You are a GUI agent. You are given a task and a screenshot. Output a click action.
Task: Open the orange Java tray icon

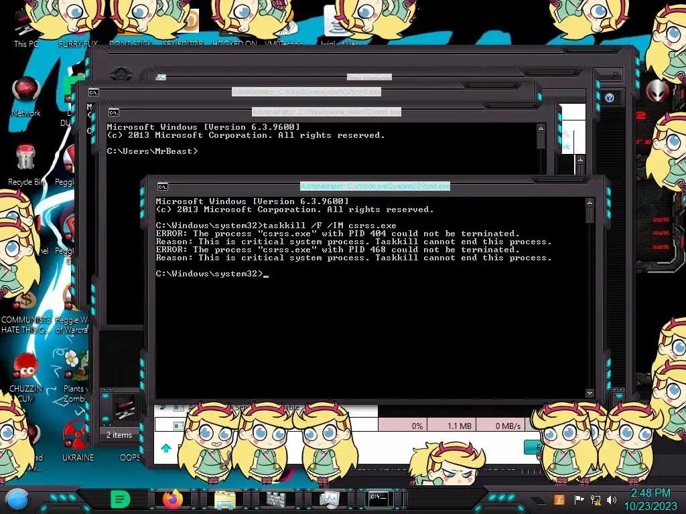(x=559, y=499)
